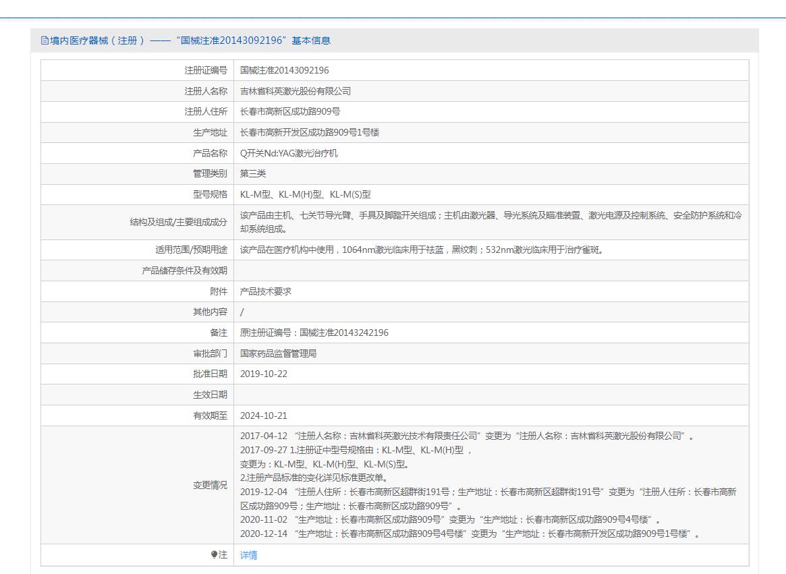Click the 结构及组成/主要组成成分 label
This screenshot has width=786, height=574.
click(x=179, y=222)
